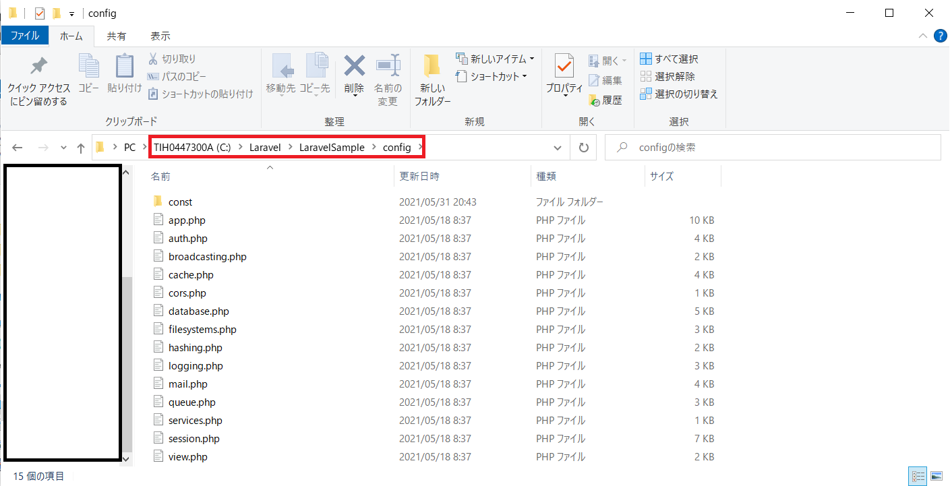Switch to the View (表示) tab
The height and width of the screenshot is (486, 950).
[160, 36]
